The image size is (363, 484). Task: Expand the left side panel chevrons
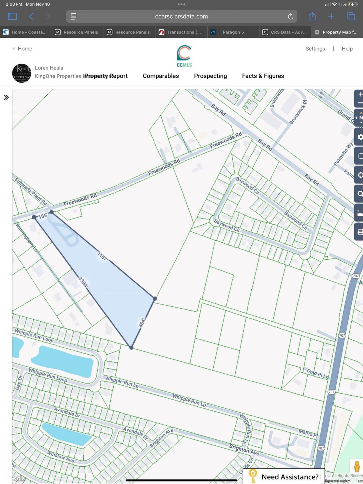pyautogui.click(x=6, y=97)
